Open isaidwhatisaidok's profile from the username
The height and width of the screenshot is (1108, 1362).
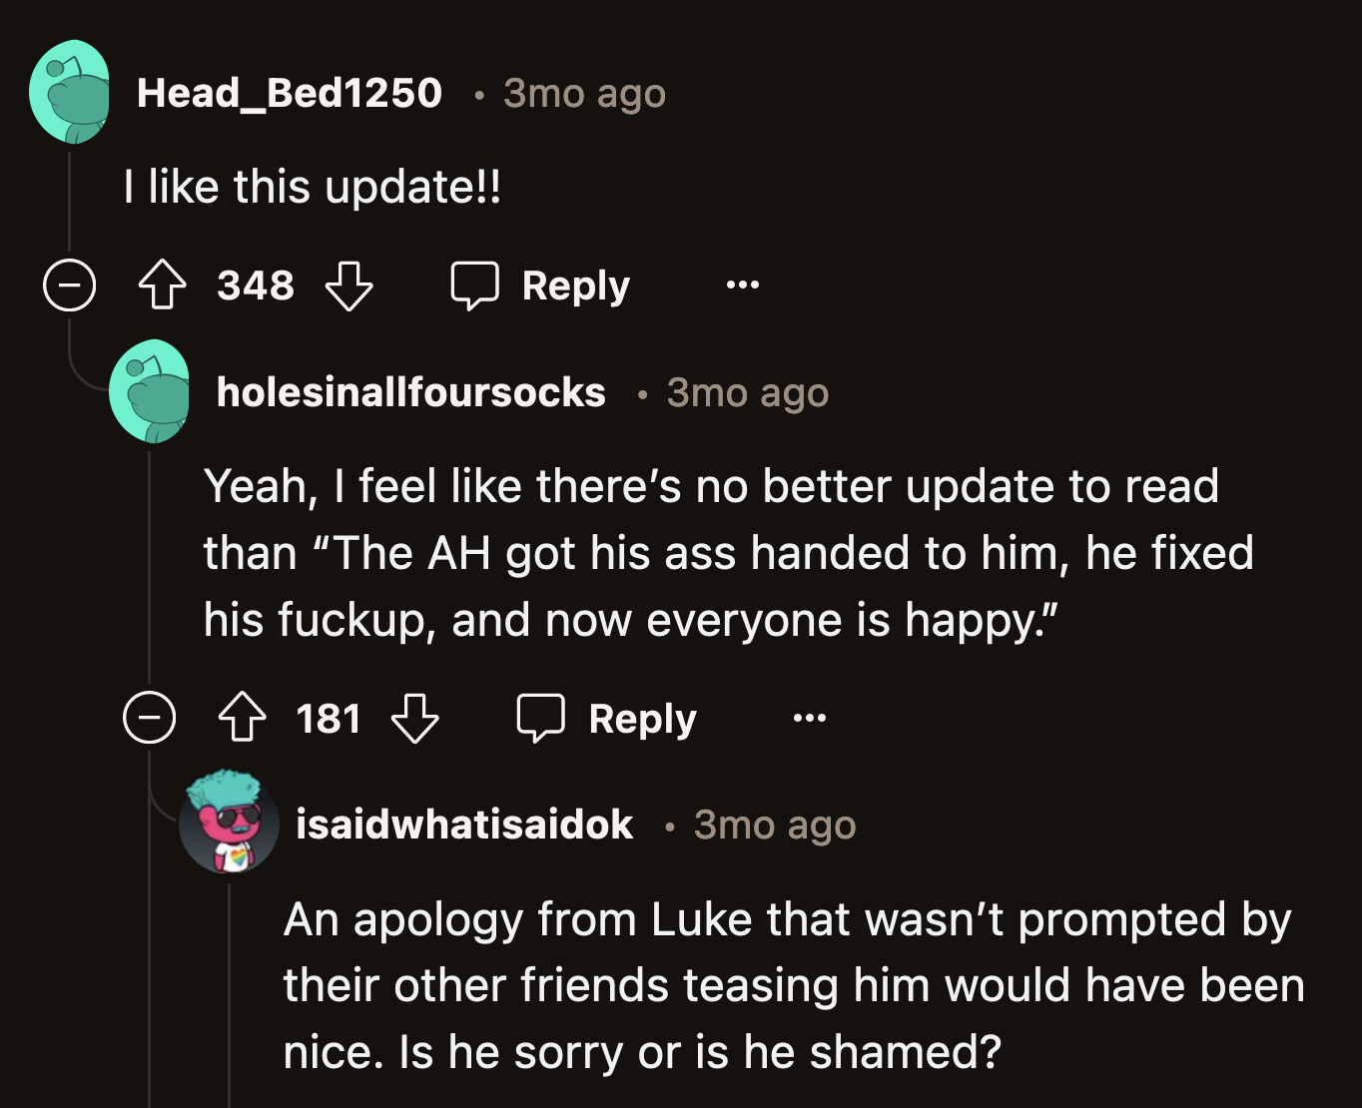point(464,826)
